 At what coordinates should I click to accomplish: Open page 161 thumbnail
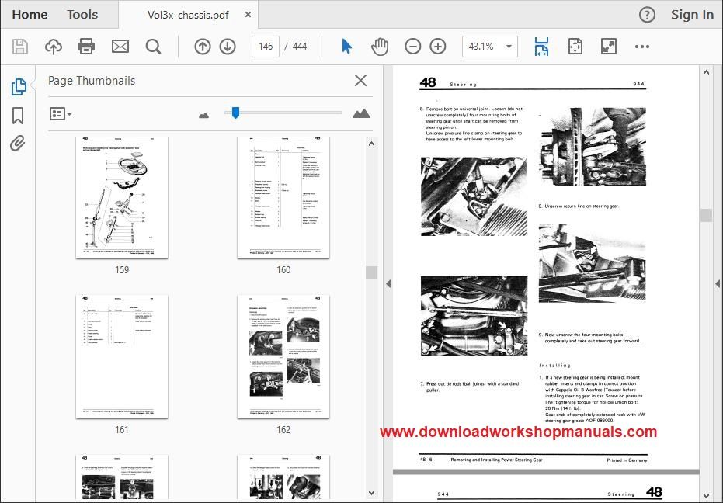122,357
